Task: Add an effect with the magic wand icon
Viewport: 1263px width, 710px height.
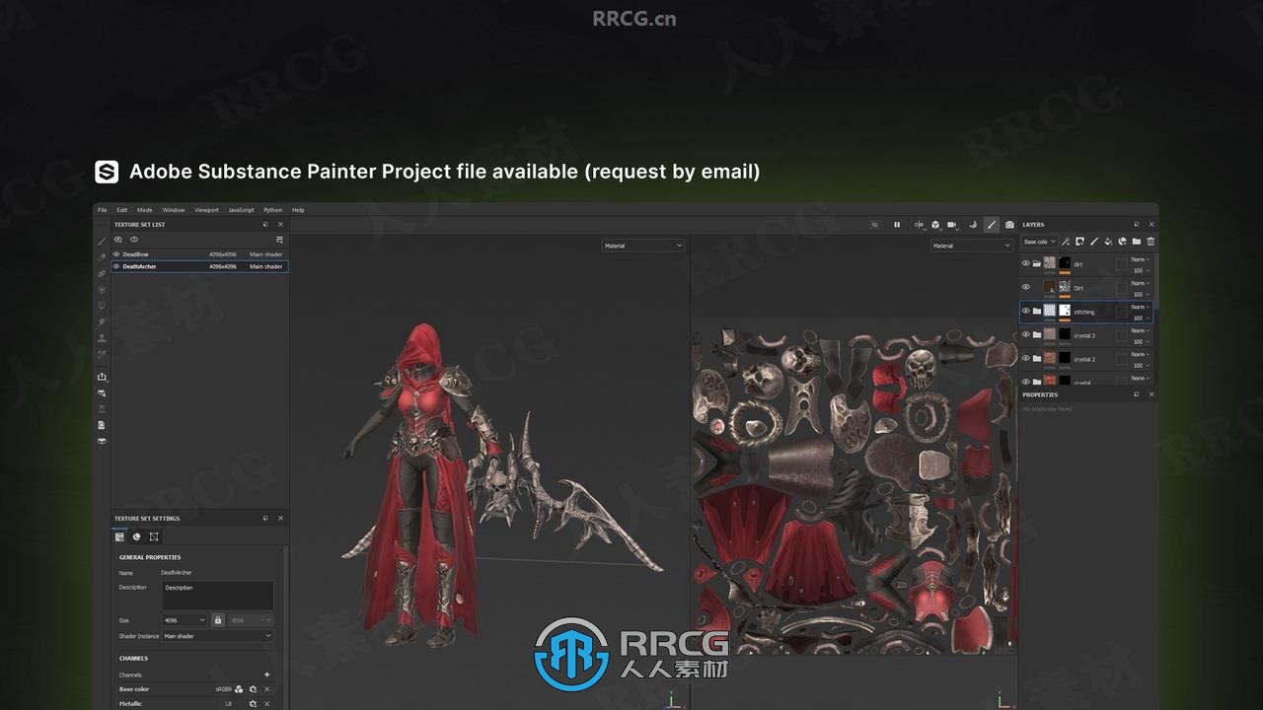Action: (1066, 242)
